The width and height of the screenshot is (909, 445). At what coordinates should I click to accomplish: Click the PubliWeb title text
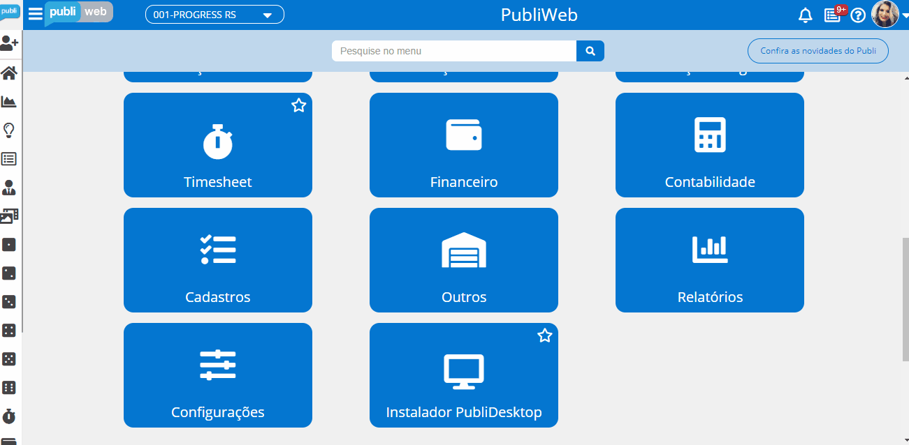(x=539, y=15)
